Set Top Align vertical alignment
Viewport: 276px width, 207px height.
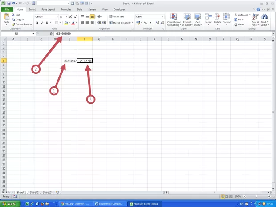(x=82, y=16)
